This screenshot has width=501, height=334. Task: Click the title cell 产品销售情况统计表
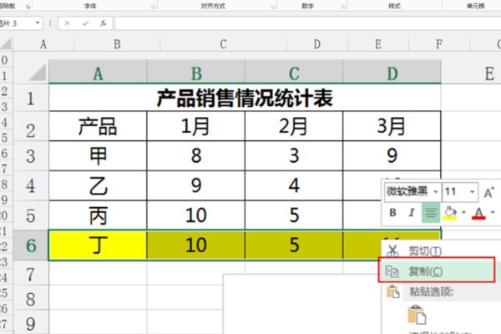[244, 99]
